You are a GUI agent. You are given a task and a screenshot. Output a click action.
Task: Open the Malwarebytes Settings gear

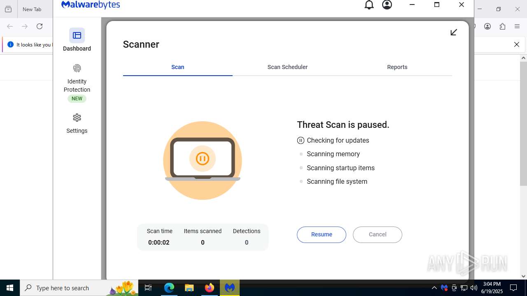(x=77, y=118)
